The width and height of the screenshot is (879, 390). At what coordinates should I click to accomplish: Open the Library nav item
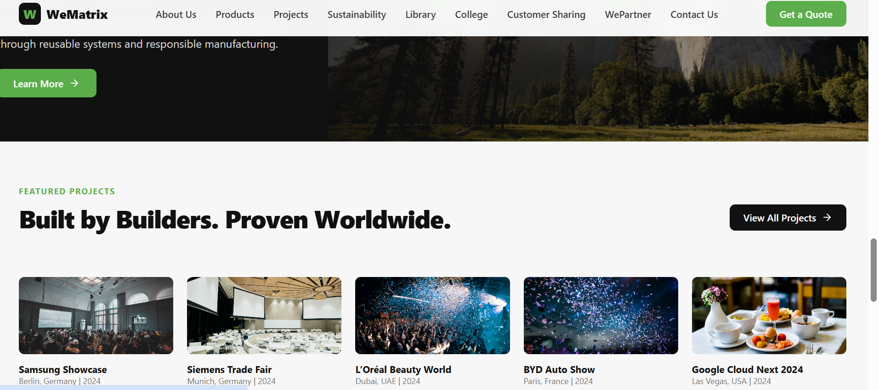pos(420,15)
